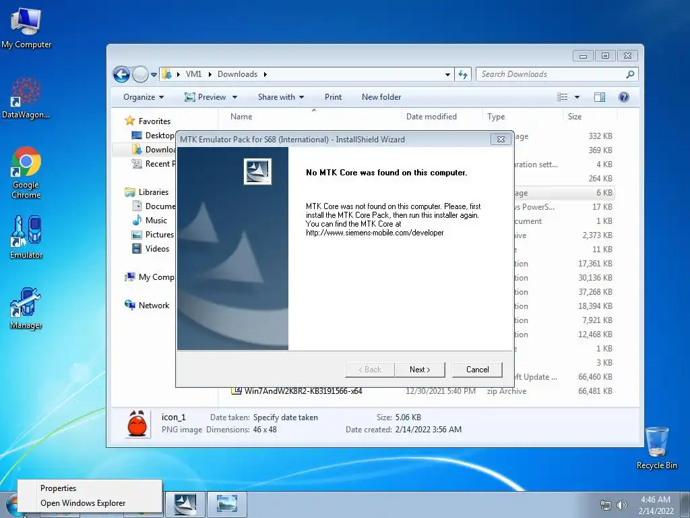Sort files by Date modified column
690x518 pixels.
click(431, 117)
